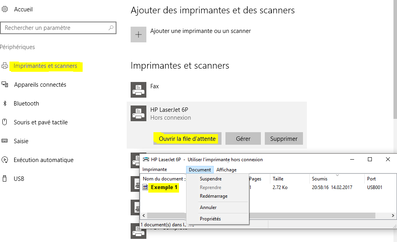Choose Suspendre from Document menu
Viewport: 397px width, 242px height.
(211, 179)
